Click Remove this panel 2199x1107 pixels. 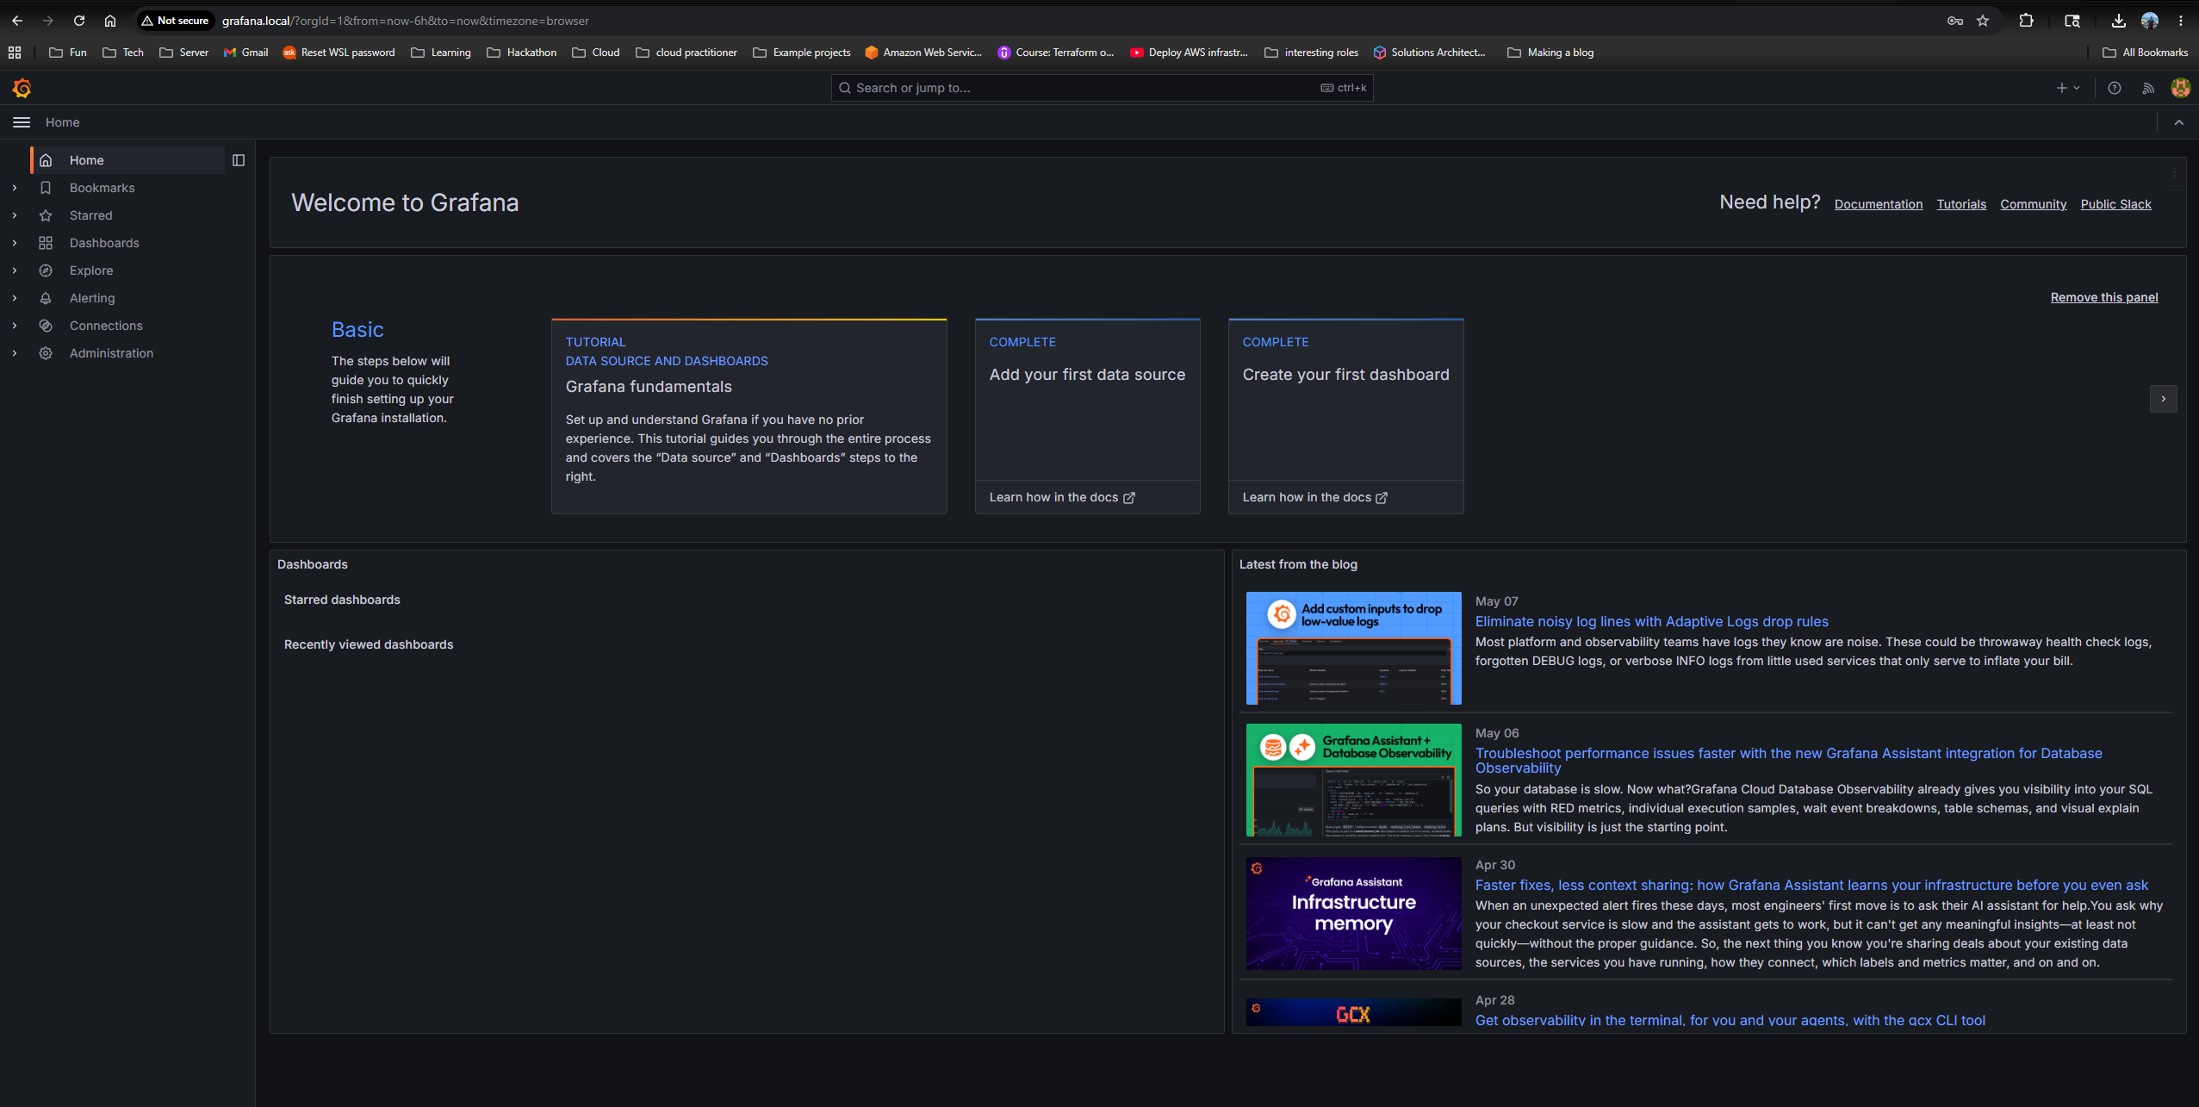pyautogui.click(x=2104, y=297)
